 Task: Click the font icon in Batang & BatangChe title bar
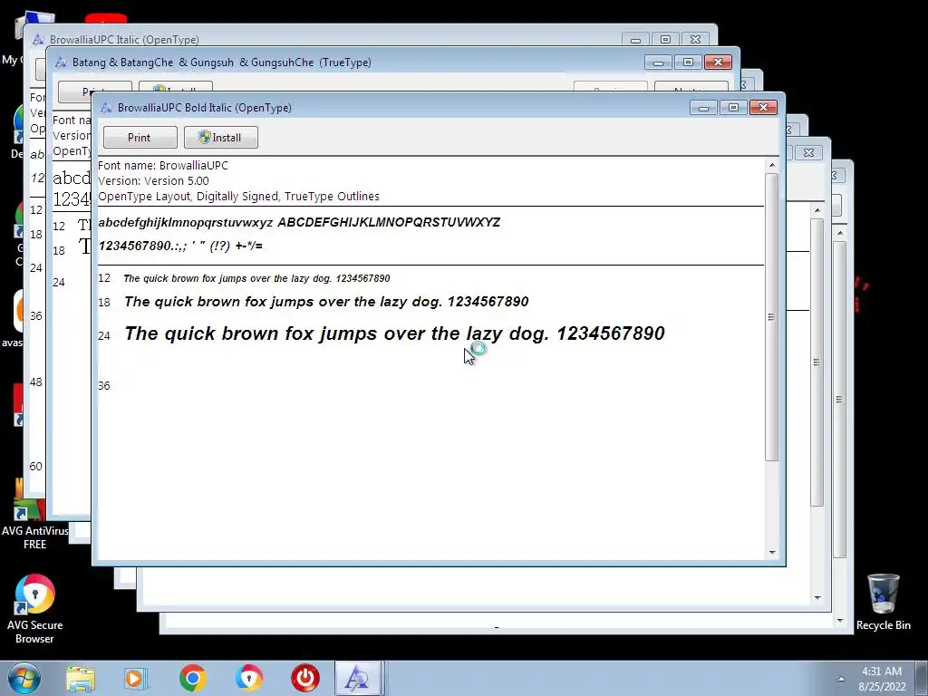coord(61,63)
